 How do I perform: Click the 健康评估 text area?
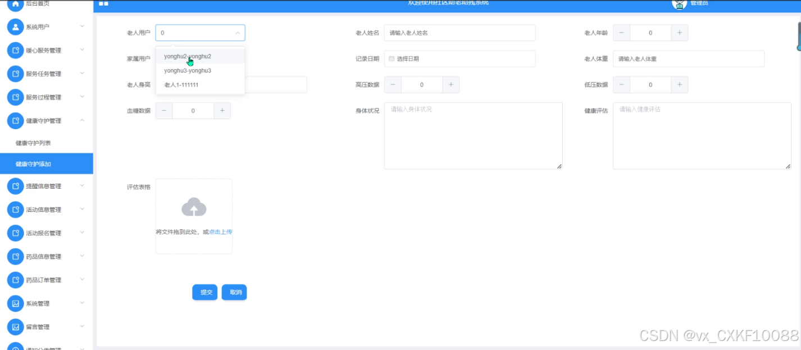(702, 136)
